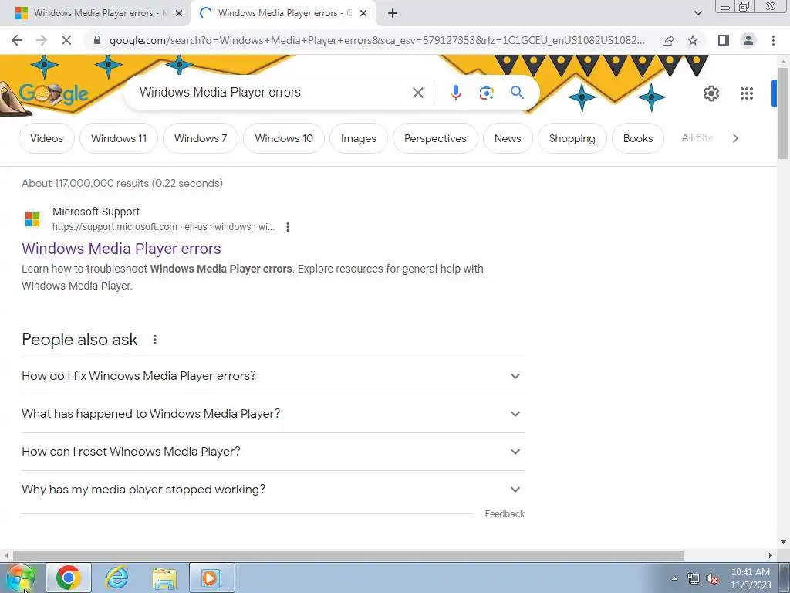This screenshot has width=790, height=593.
Task: Open People also ask options menu
Action: (x=154, y=340)
